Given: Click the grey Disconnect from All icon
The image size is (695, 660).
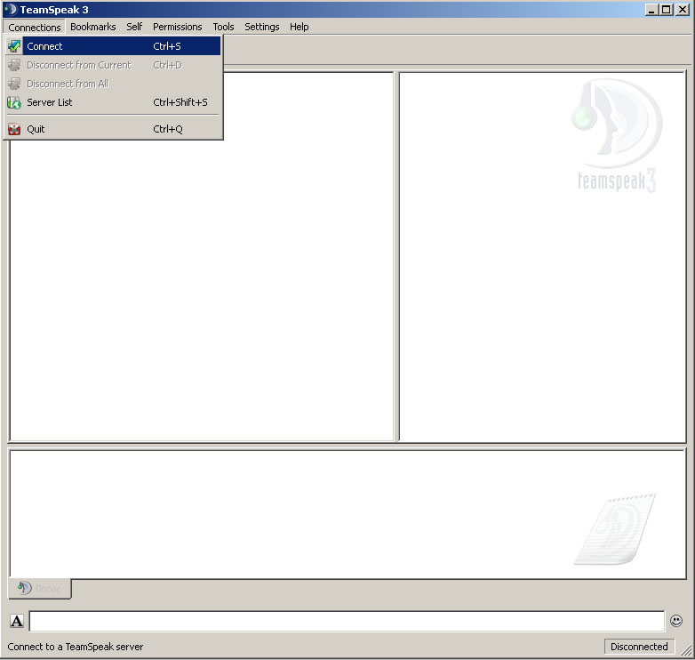Looking at the screenshot, I should click(x=14, y=84).
